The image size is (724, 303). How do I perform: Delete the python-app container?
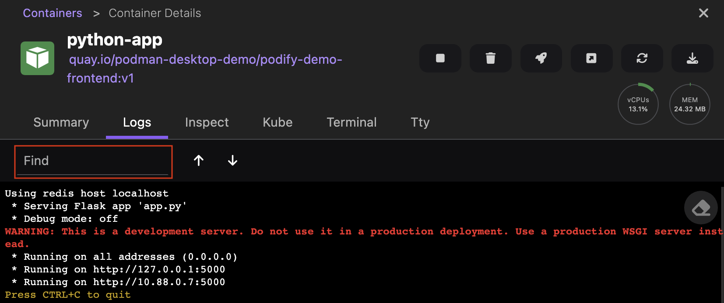pyautogui.click(x=490, y=58)
